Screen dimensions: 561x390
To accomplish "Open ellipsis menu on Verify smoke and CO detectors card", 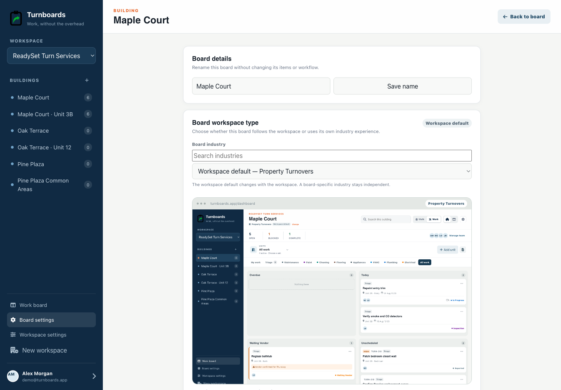I will tap(462, 312).
